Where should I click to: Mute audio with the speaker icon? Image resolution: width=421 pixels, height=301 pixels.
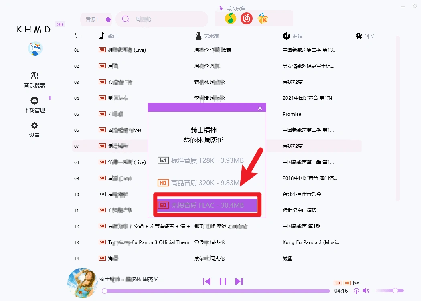click(366, 291)
